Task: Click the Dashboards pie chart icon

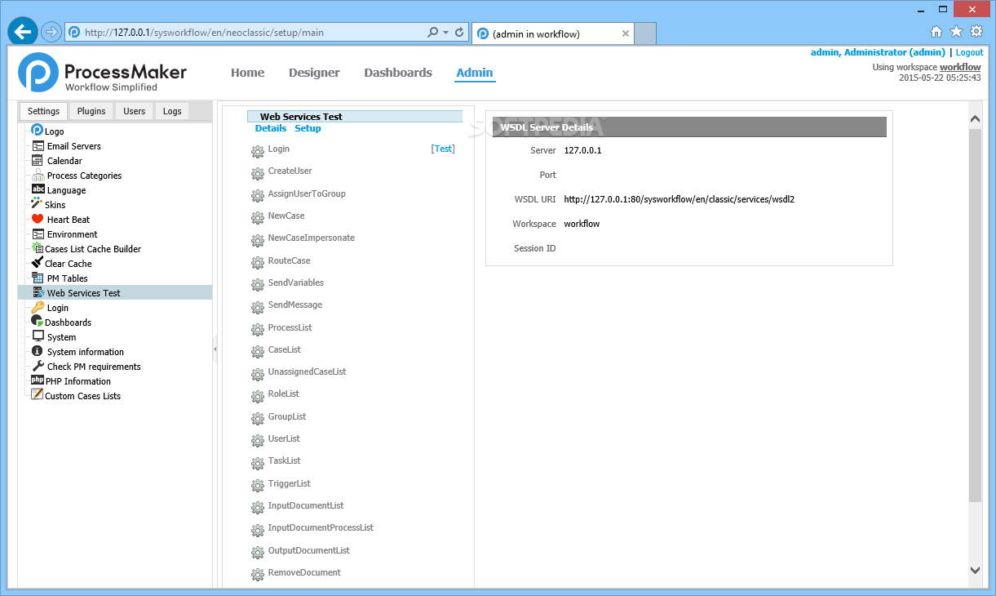Action: pos(37,322)
